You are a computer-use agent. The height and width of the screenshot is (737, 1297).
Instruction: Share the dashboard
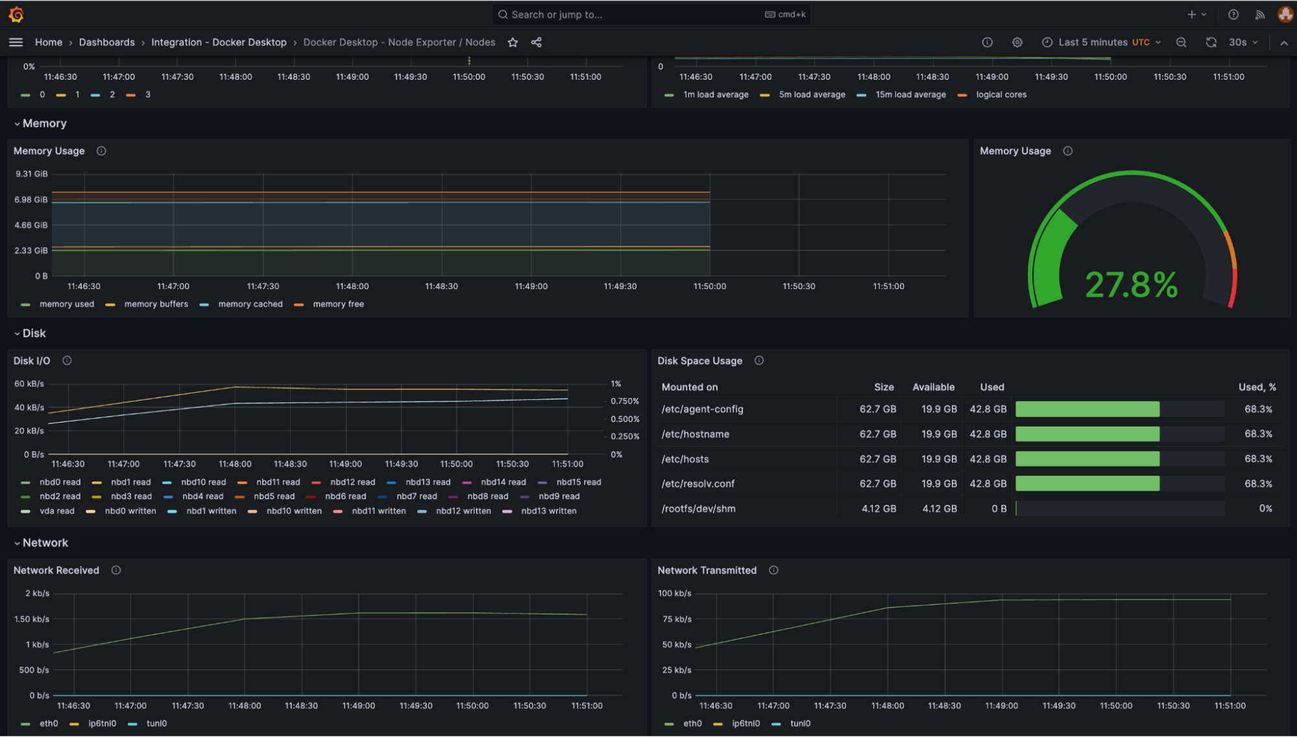536,42
